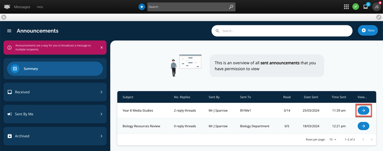The width and height of the screenshot is (383, 151).
Task: Click the Subject column header
Action: click(x=128, y=97)
